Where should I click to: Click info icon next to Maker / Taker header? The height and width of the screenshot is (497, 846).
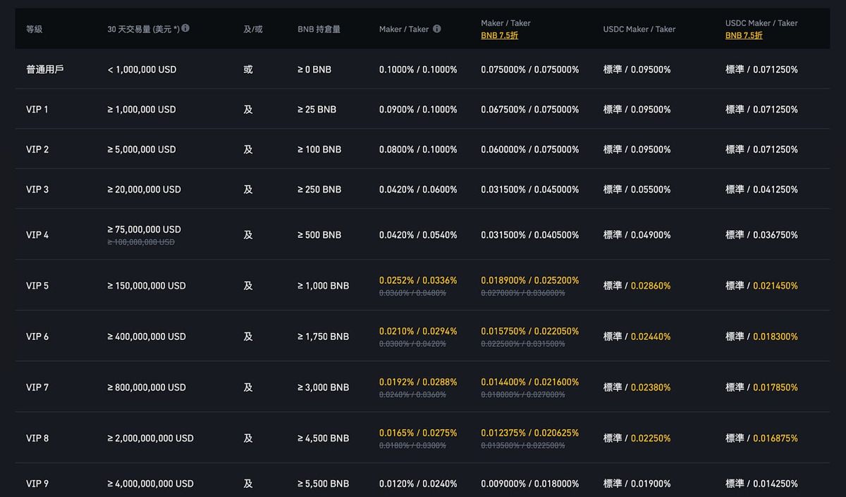click(436, 29)
